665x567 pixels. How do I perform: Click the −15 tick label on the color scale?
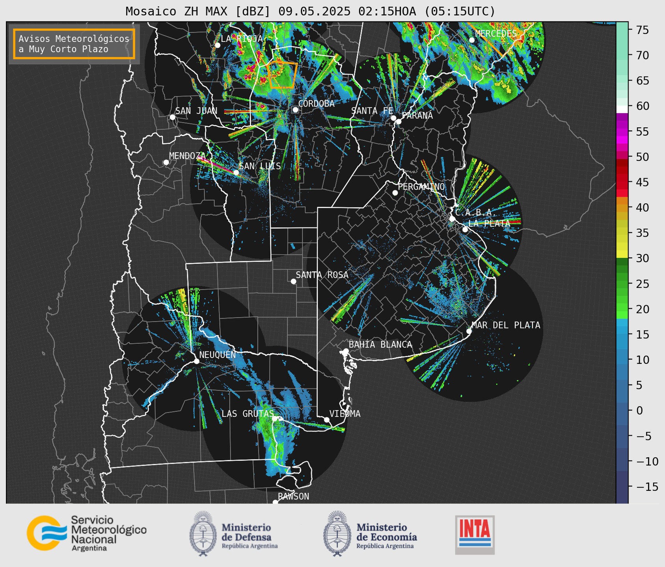pos(647,487)
